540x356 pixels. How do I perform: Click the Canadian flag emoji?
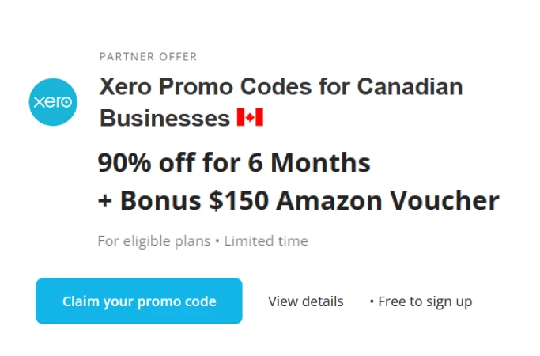pyautogui.click(x=250, y=119)
